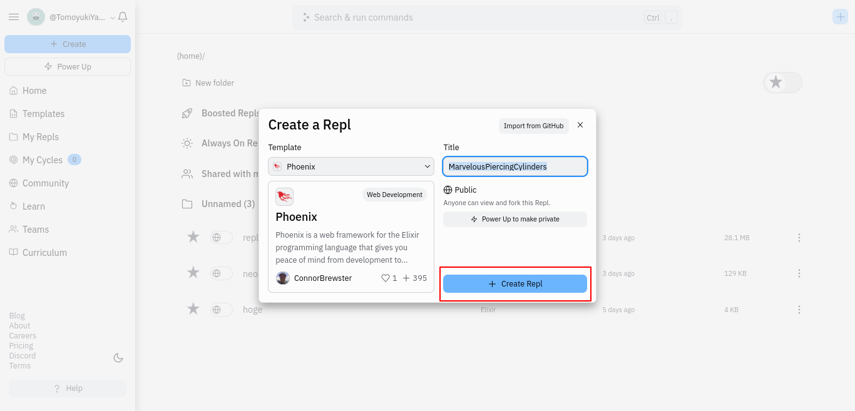The height and width of the screenshot is (411, 855).
Task: Click the Phoenix logo in template card
Action: point(284,196)
